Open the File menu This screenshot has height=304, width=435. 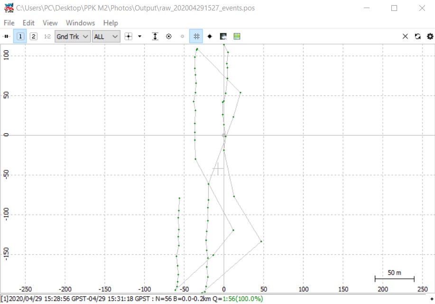tap(9, 23)
